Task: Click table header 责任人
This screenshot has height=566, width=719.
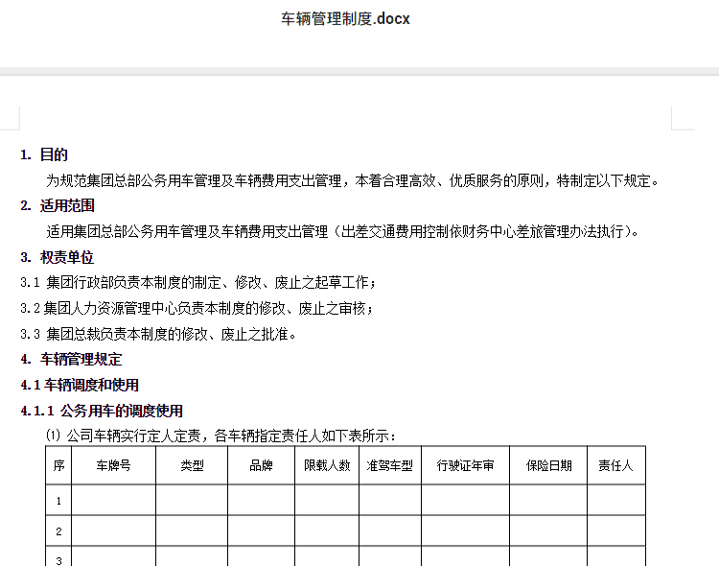Action: click(616, 465)
